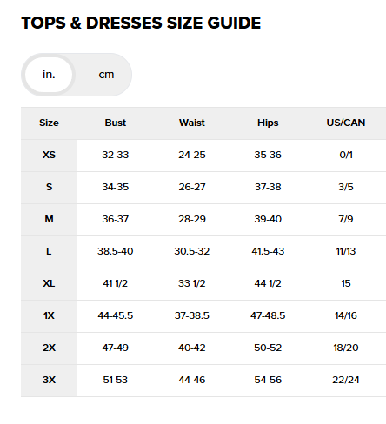Click the Size column header
The width and height of the screenshot is (386, 424).
pyautogui.click(x=49, y=123)
